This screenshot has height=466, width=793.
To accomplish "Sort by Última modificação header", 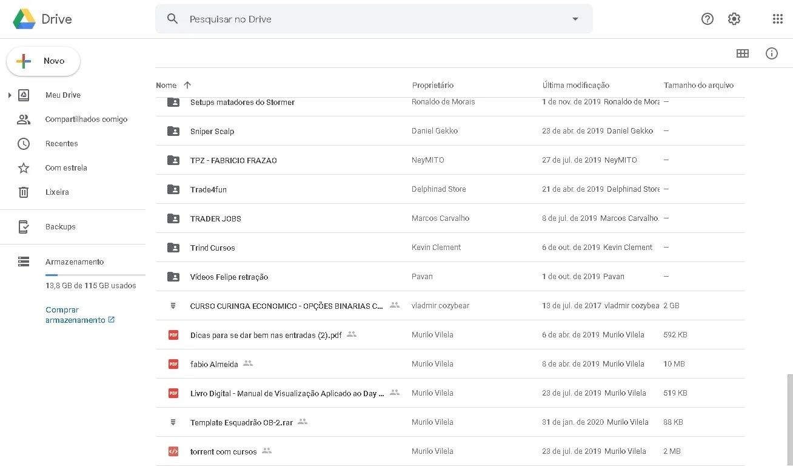I will (576, 86).
